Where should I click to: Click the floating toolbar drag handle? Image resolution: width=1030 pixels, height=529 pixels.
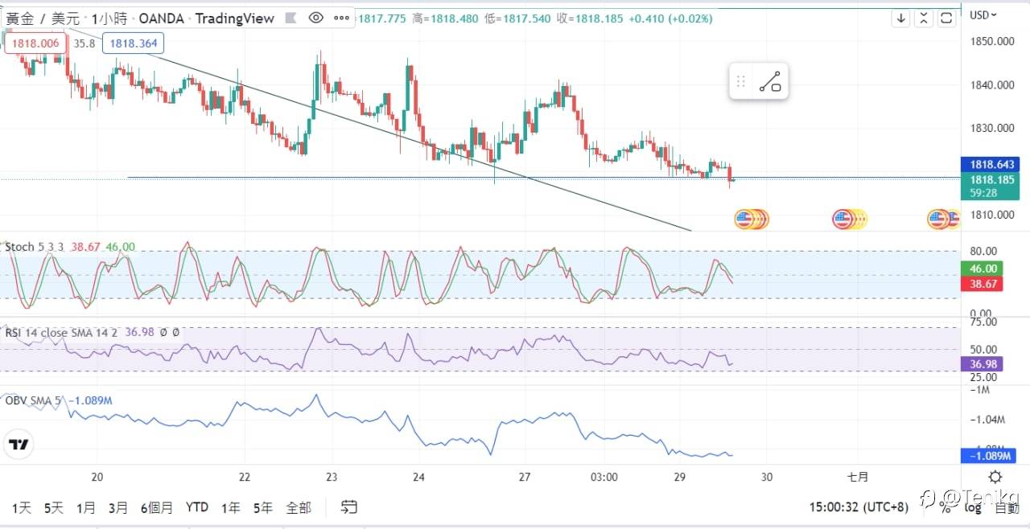click(741, 81)
